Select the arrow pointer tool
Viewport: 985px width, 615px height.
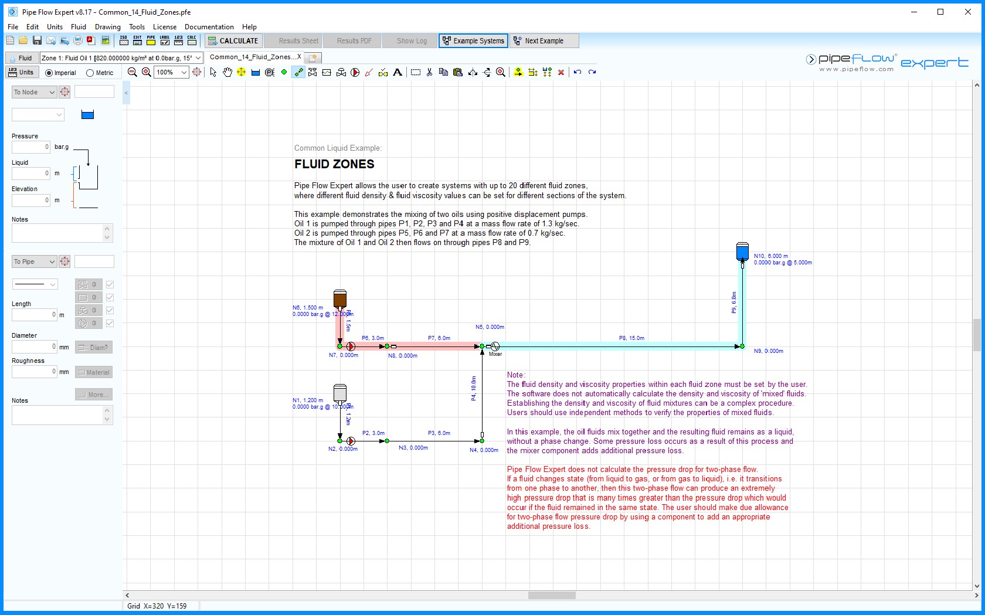point(213,72)
